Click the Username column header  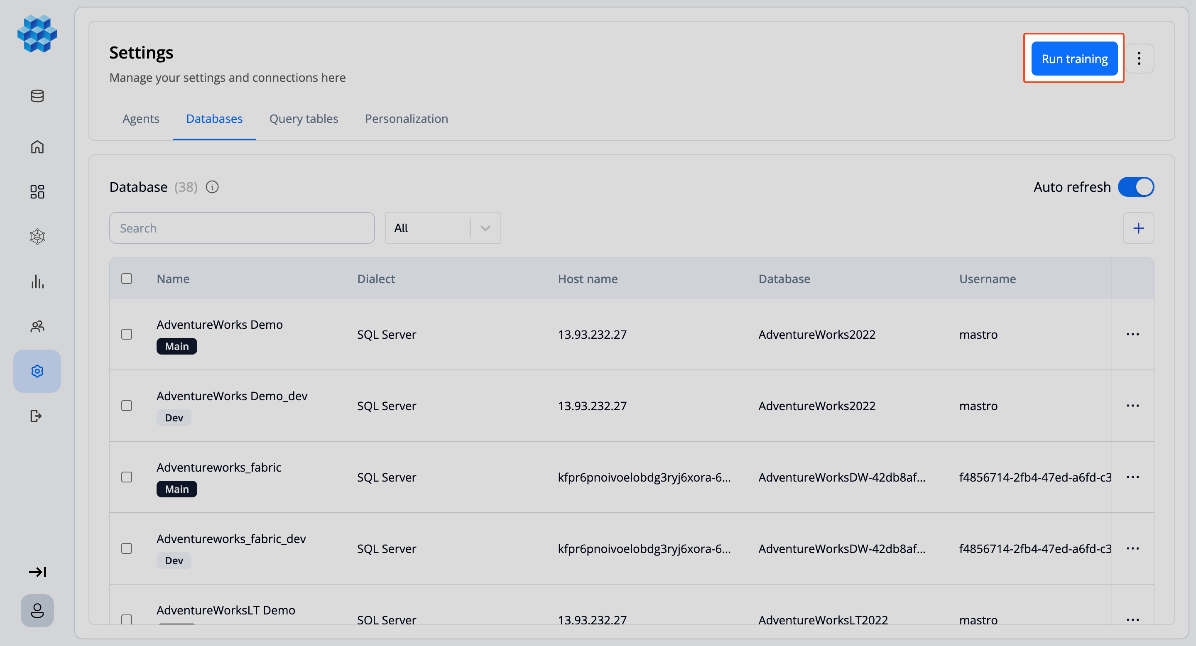point(988,279)
